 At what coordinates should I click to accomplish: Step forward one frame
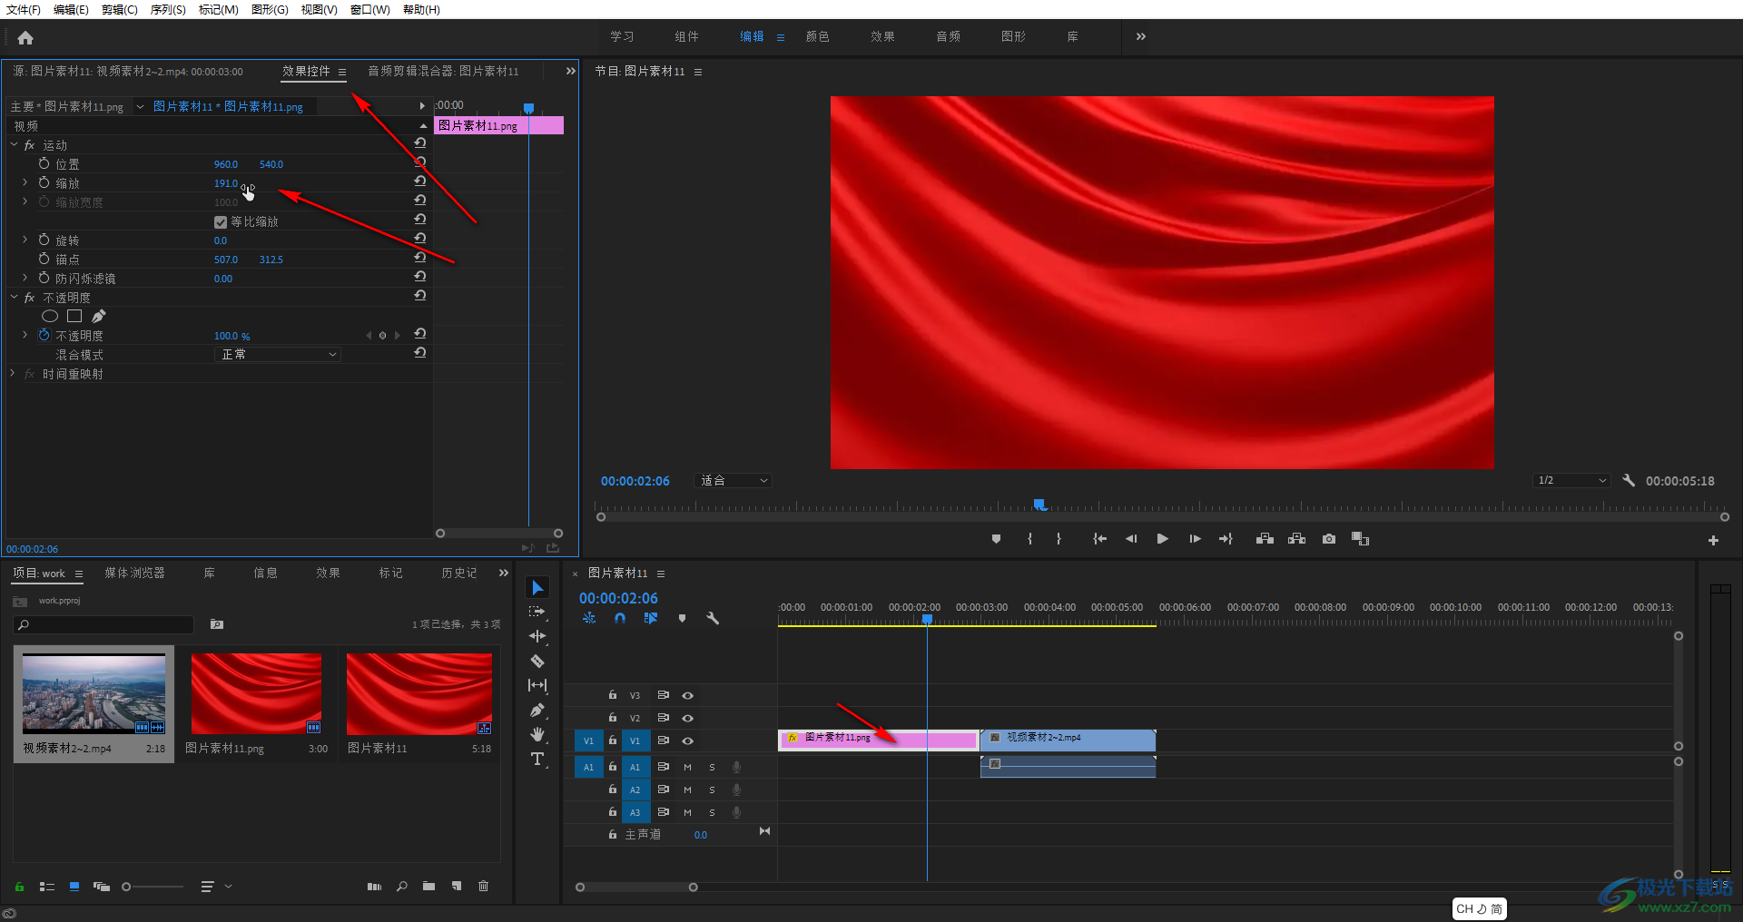(x=1195, y=539)
